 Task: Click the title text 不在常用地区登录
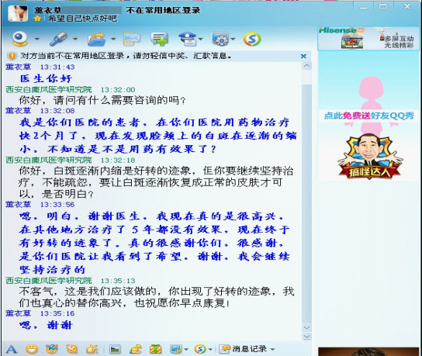(x=163, y=10)
